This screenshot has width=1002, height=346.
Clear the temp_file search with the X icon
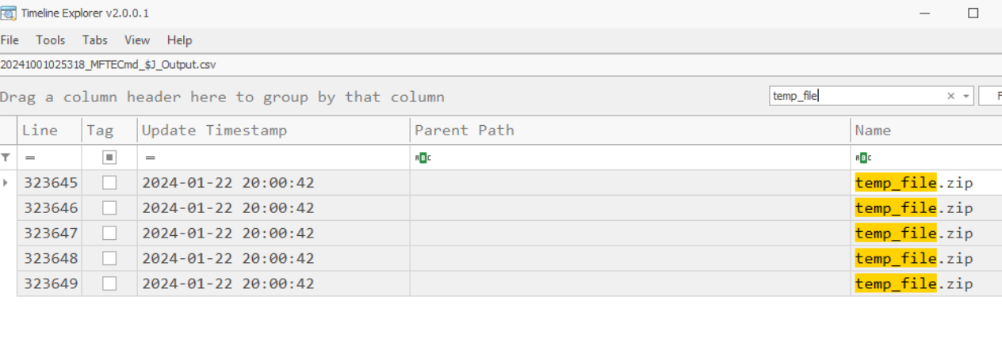click(x=950, y=96)
